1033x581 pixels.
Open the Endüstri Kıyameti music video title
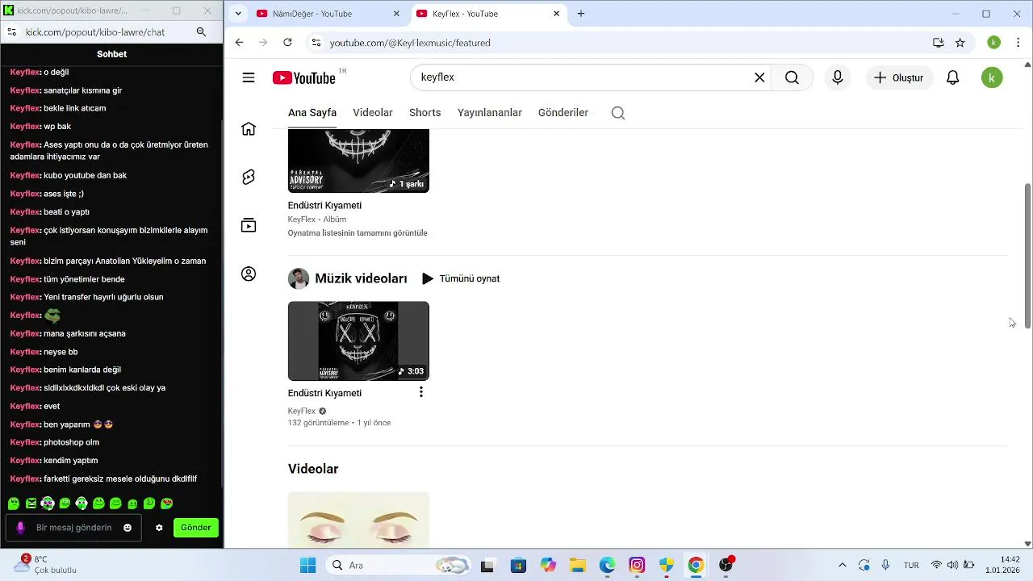pos(324,393)
